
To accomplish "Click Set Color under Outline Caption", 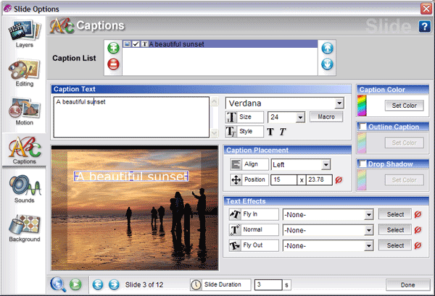I will (405, 143).
